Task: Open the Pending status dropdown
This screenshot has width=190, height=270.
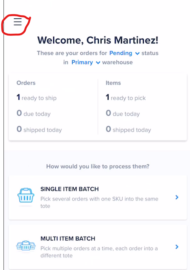Action: (x=121, y=53)
